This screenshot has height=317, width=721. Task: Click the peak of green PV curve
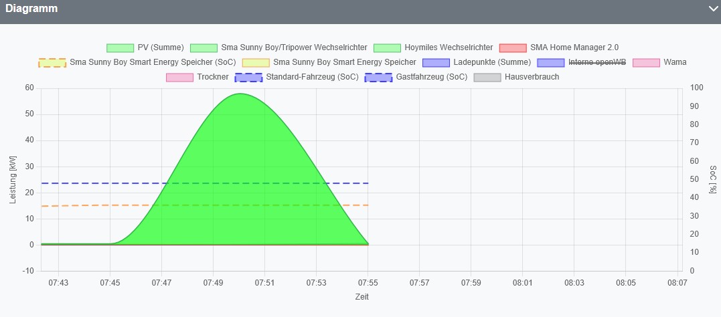[x=239, y=94]
